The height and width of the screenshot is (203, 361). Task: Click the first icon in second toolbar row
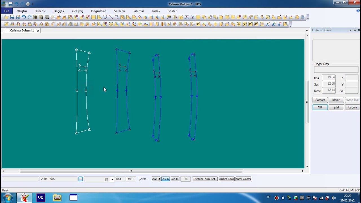click(6, 24)
